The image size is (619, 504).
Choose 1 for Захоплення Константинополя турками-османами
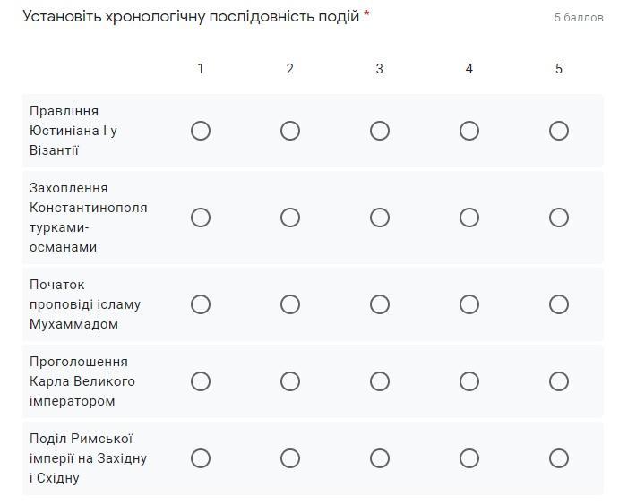coord(201,218)
